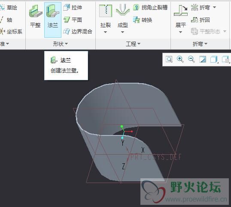
Task: Click the 平面 planar tool
Action: 73,20
